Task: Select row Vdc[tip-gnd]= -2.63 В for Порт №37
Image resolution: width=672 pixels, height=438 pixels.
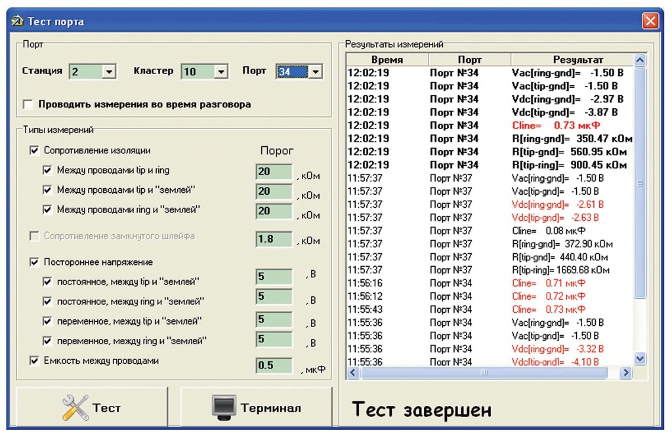Action: click(x=490, y=218)
